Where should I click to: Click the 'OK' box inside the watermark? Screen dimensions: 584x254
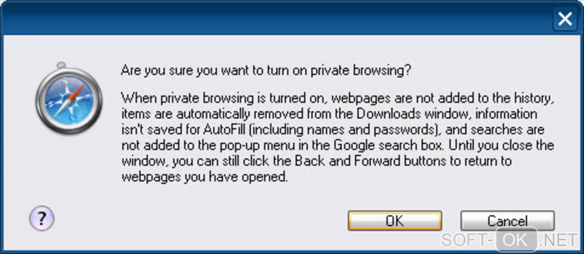516,240
